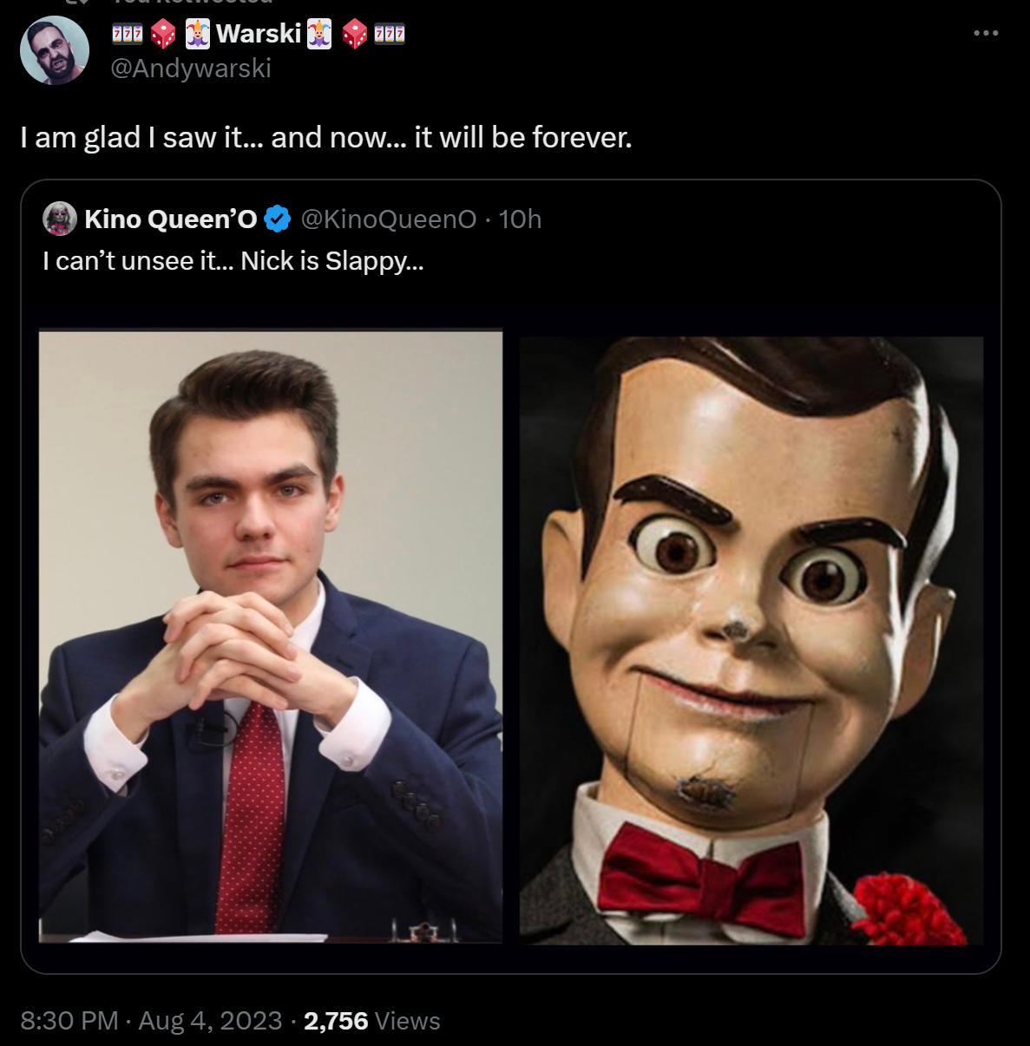Click the first slot machine emoji before Warski
The width and height of the screenshot is (1030, 1046).
(128, 34)
